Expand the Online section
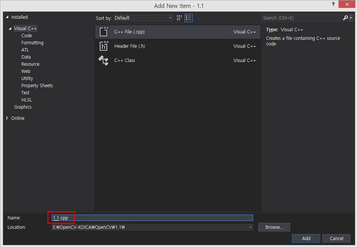 point(7,118)
